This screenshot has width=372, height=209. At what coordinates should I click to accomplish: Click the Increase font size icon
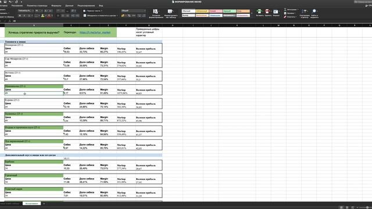(x=46, y=10)
